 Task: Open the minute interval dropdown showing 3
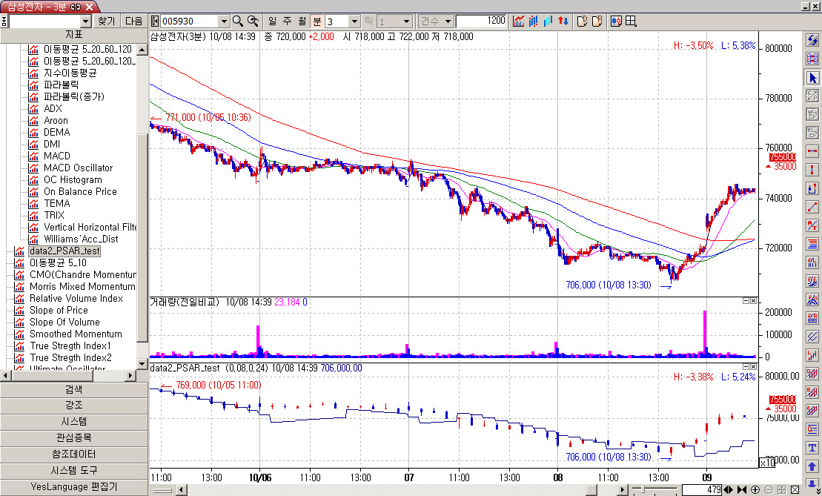pos(354,22)
